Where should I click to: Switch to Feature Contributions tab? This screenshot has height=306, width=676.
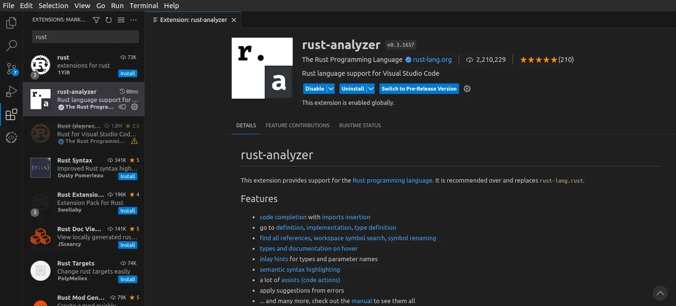tap(297, 125)
